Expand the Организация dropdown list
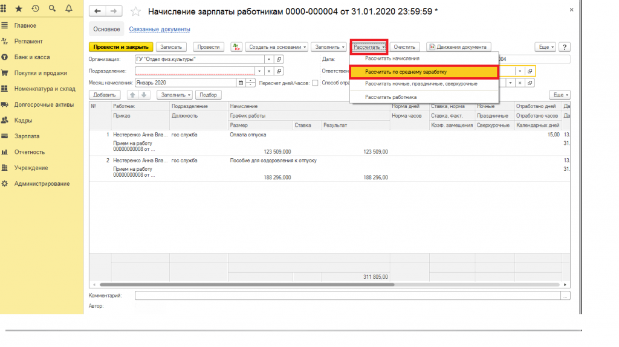 tap(268, 59)
